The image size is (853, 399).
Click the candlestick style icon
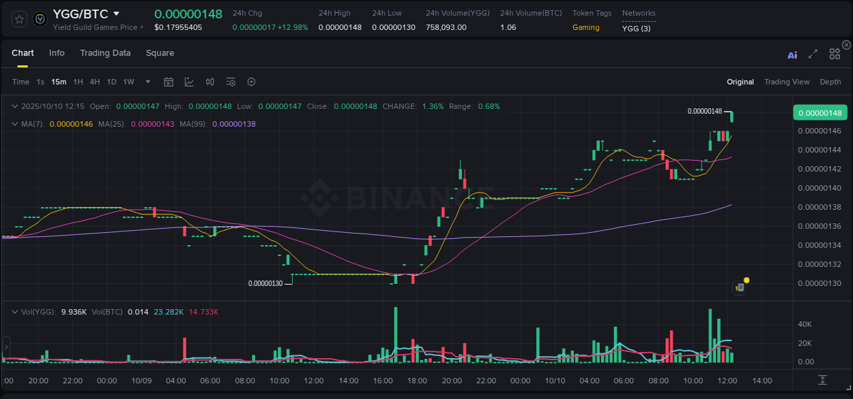click(x=209, y=81)
